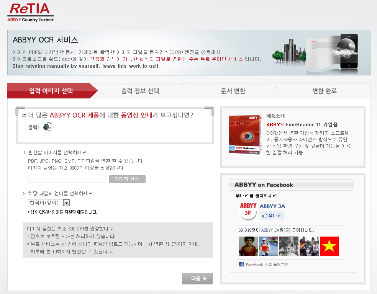
Task: Open the ABBYY FineReader 11 기업용 link
Action: tap(302, 124)
